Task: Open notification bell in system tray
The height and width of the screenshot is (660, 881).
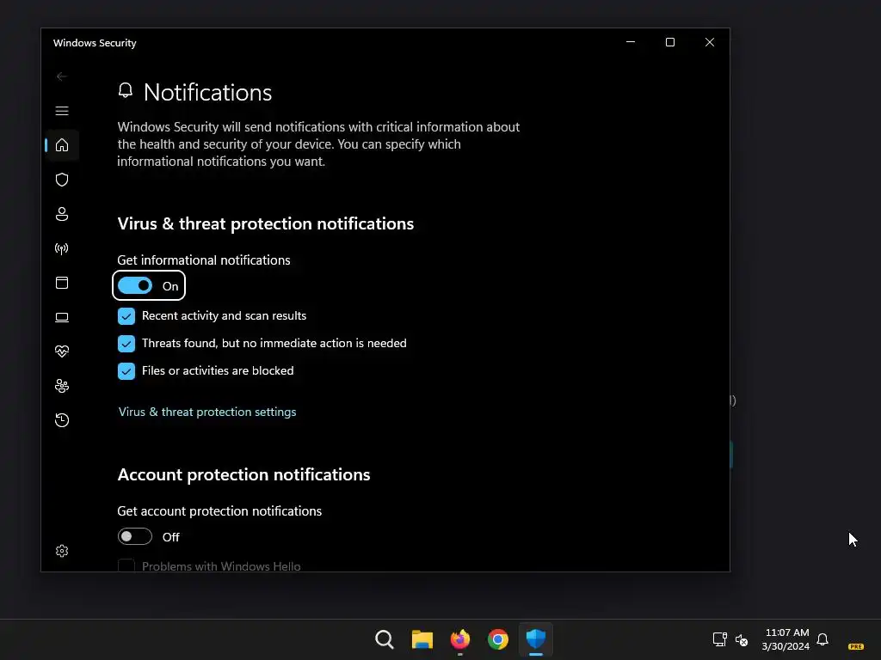Action: click(x=822, y=639)
